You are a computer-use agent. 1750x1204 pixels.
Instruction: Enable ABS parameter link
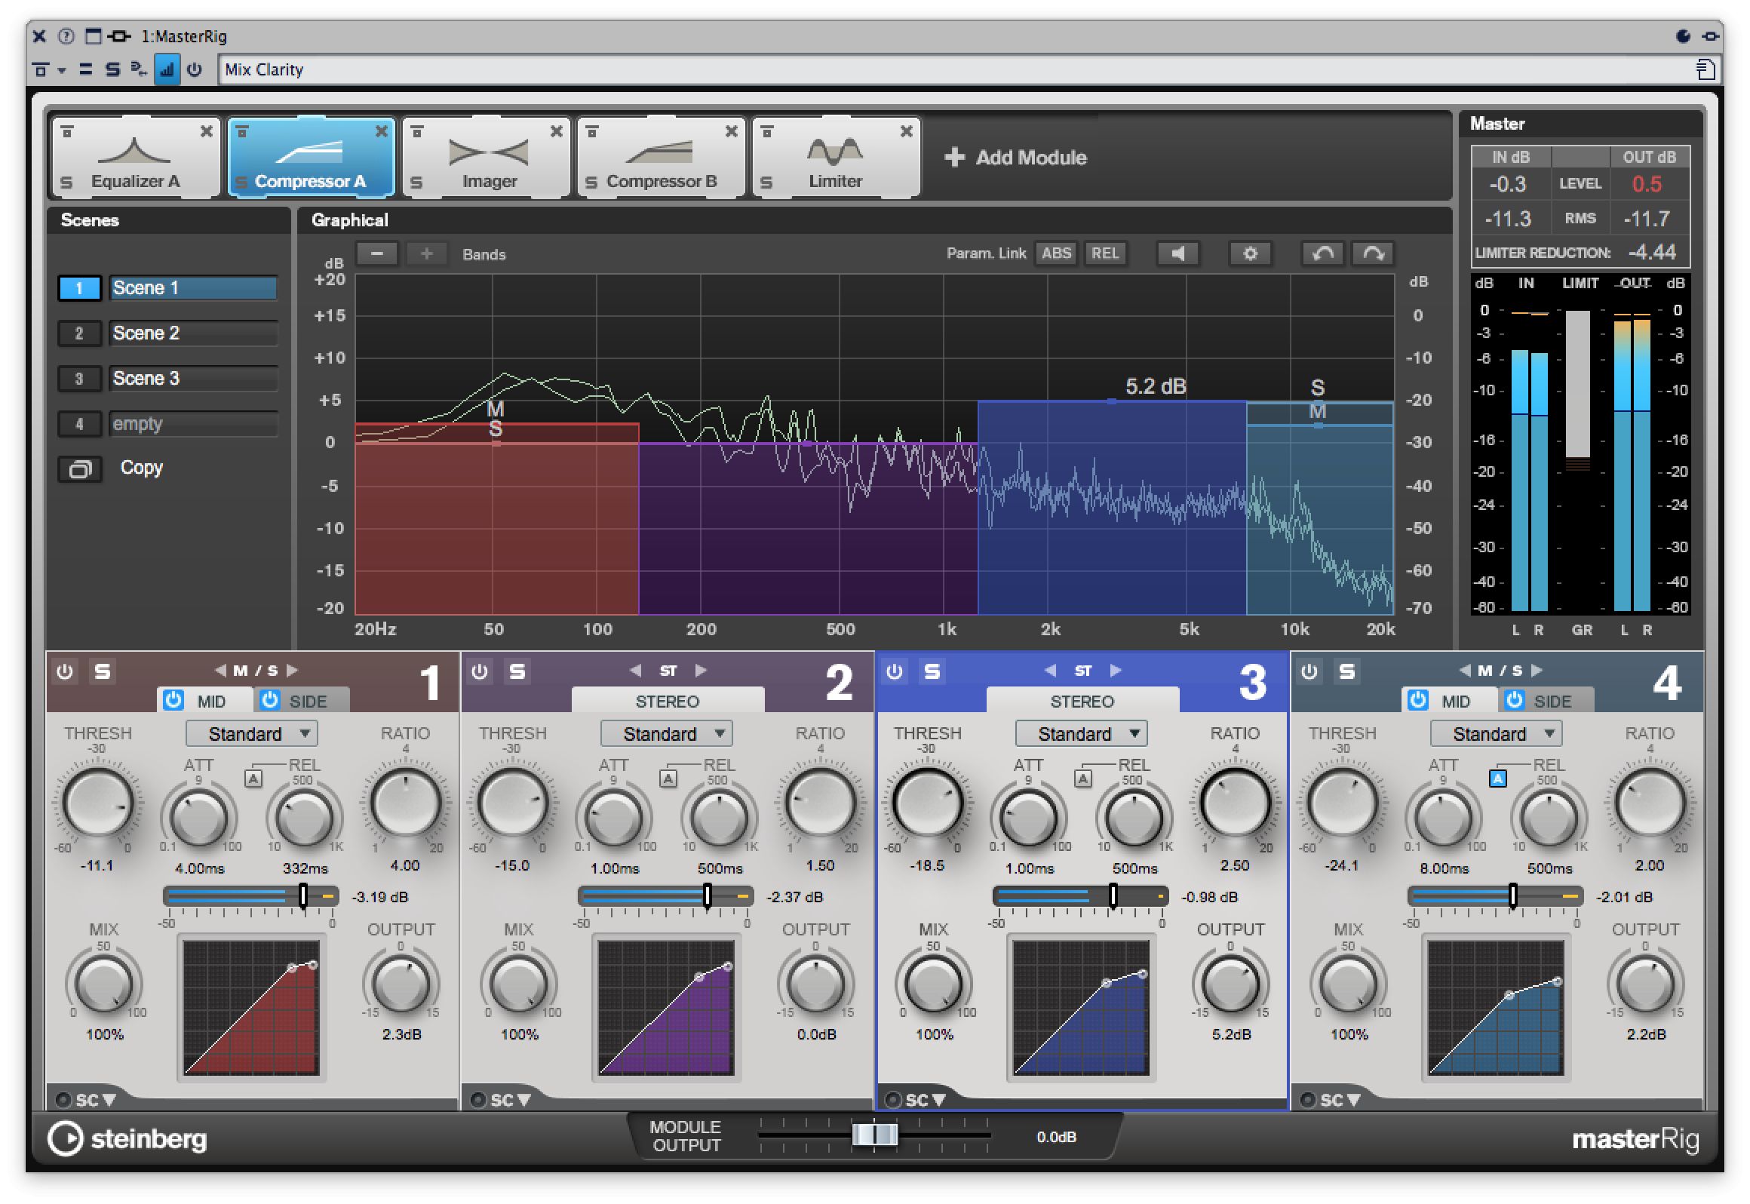(1056, 253)
